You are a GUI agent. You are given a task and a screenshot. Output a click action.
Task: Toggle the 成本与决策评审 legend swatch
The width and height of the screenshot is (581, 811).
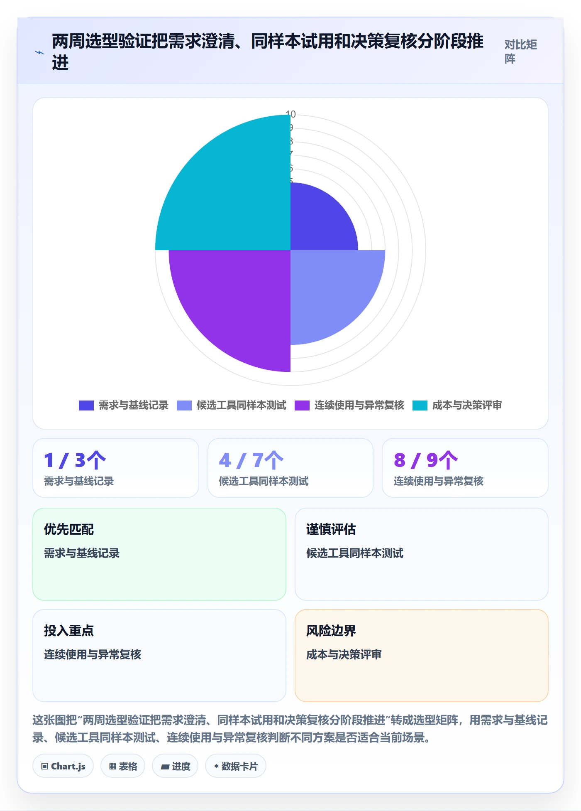click(x=420, y=405)
